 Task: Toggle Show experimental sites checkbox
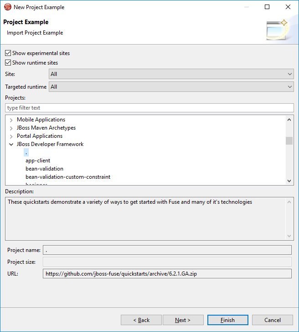8,53
